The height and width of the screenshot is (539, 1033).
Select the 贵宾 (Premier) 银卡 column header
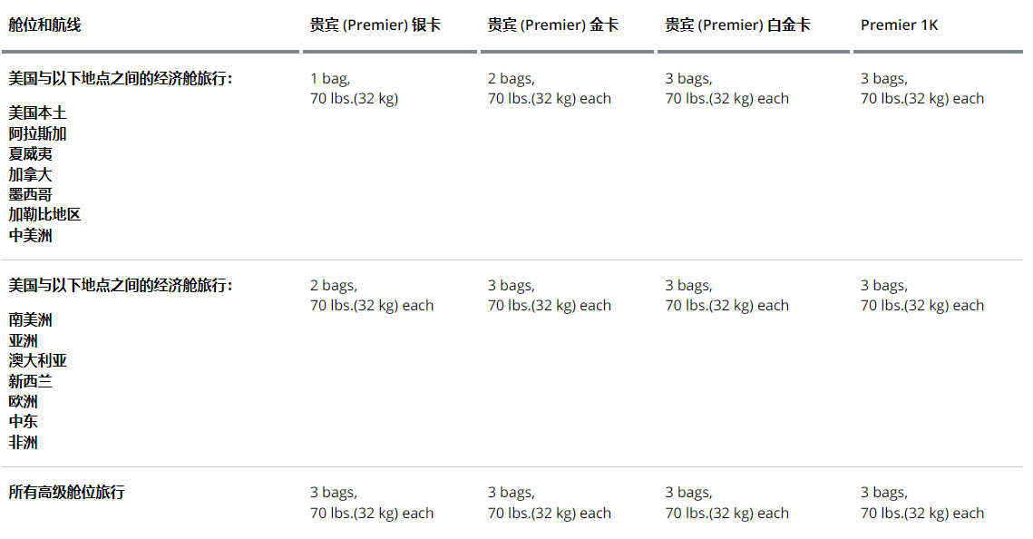375,25
